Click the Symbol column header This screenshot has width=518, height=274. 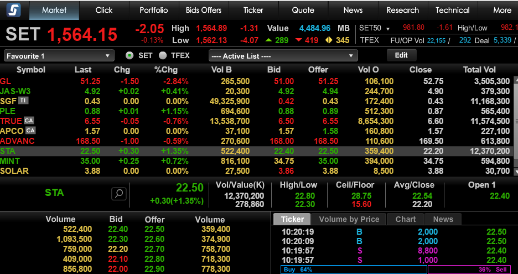click(x=31, y=70)
